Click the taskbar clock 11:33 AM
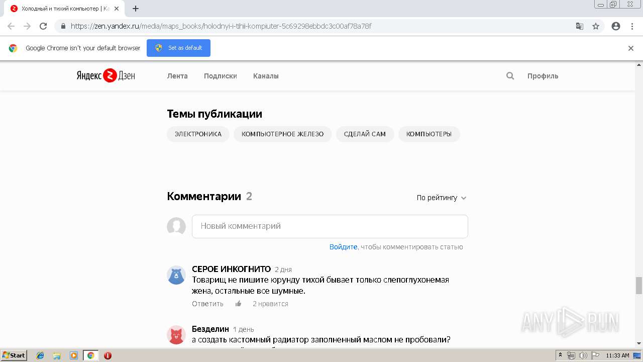 617,355
